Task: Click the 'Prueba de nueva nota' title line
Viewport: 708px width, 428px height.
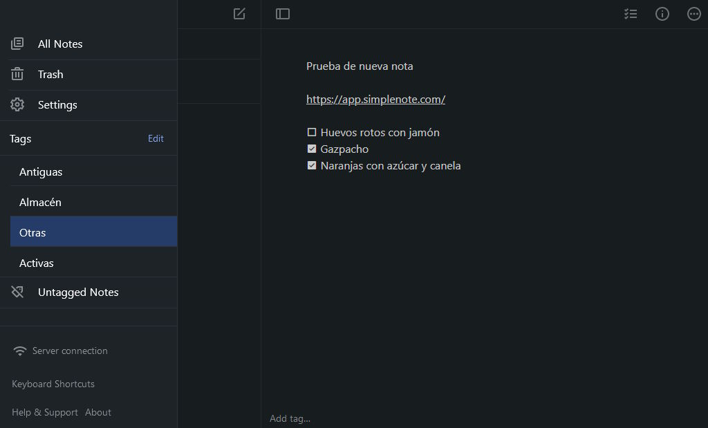Action: pos(360,66)
